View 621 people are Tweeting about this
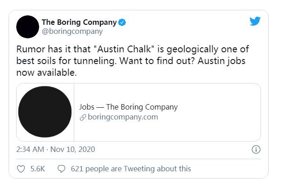Viewport: 284px width, 188px height. [131, 169]
